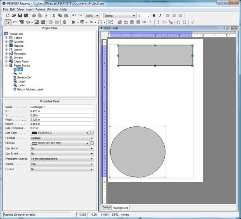Click the check mark verify icon

pyautogui.click(x=192, y=22)
